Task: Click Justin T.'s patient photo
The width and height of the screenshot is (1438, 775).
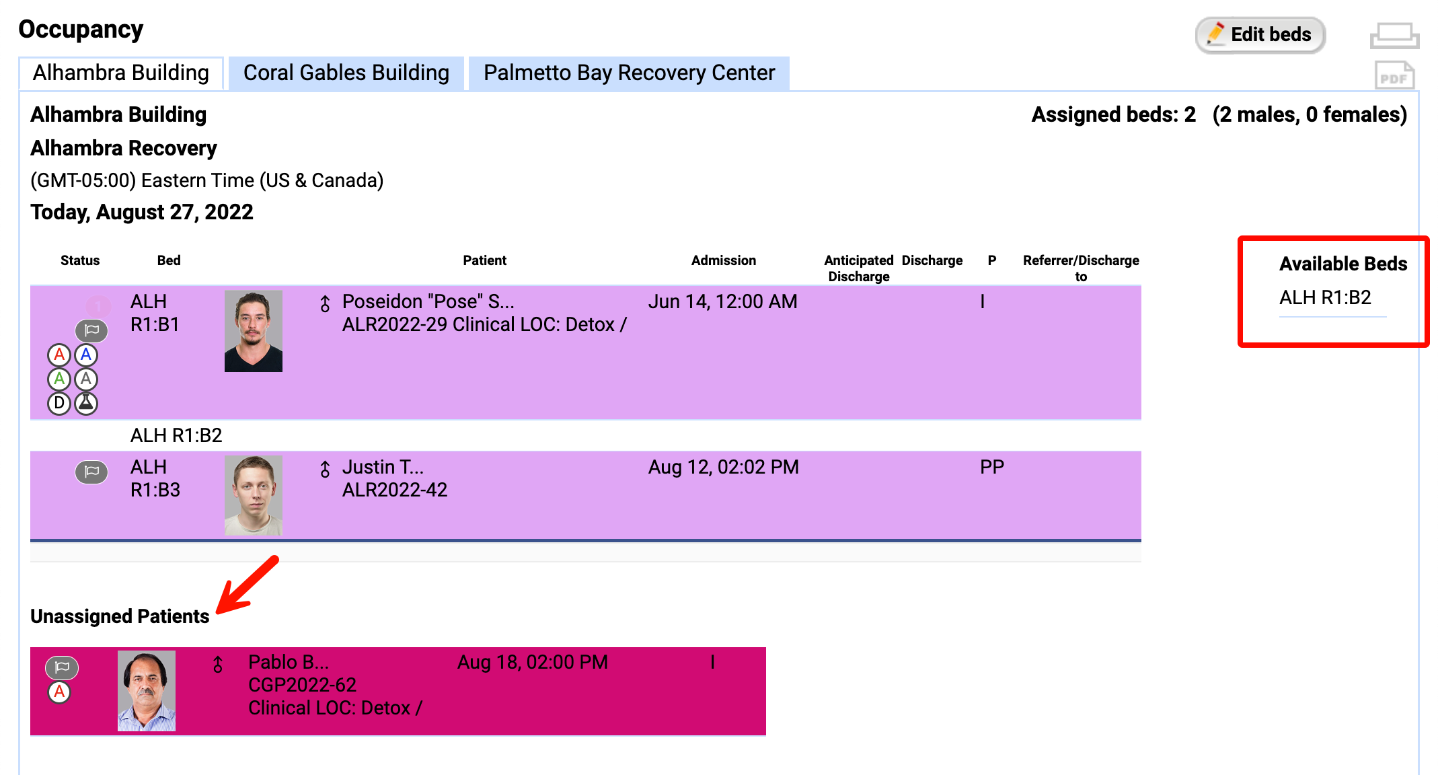Action: coord(253,495)
